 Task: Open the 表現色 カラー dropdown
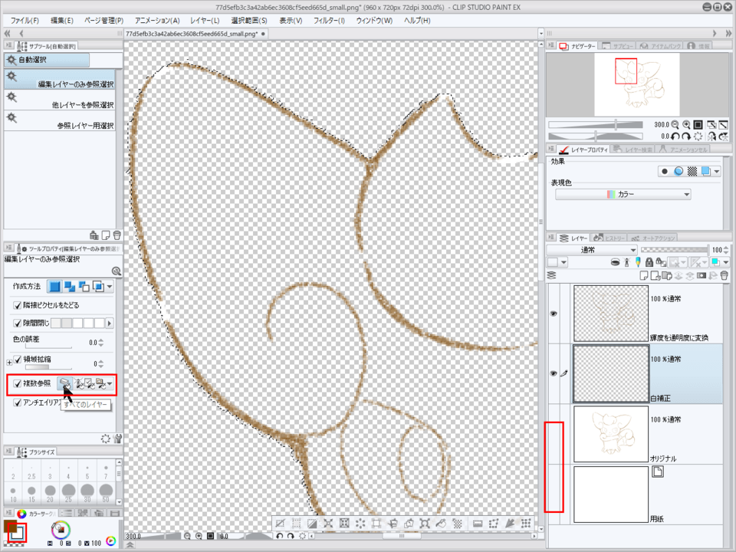(x=623, y=195)
